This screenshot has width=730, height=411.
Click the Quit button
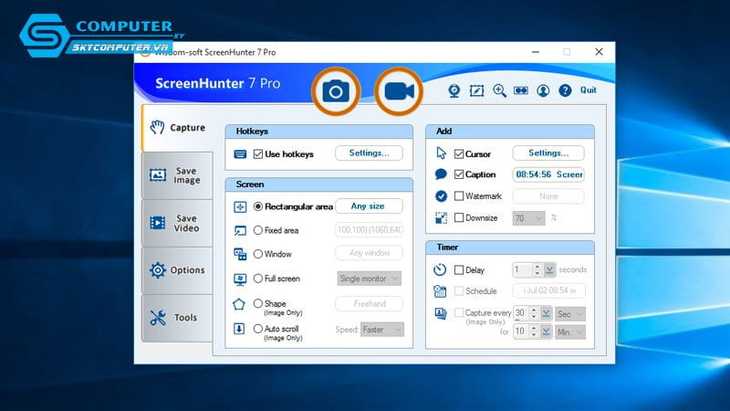pos(589,90)
